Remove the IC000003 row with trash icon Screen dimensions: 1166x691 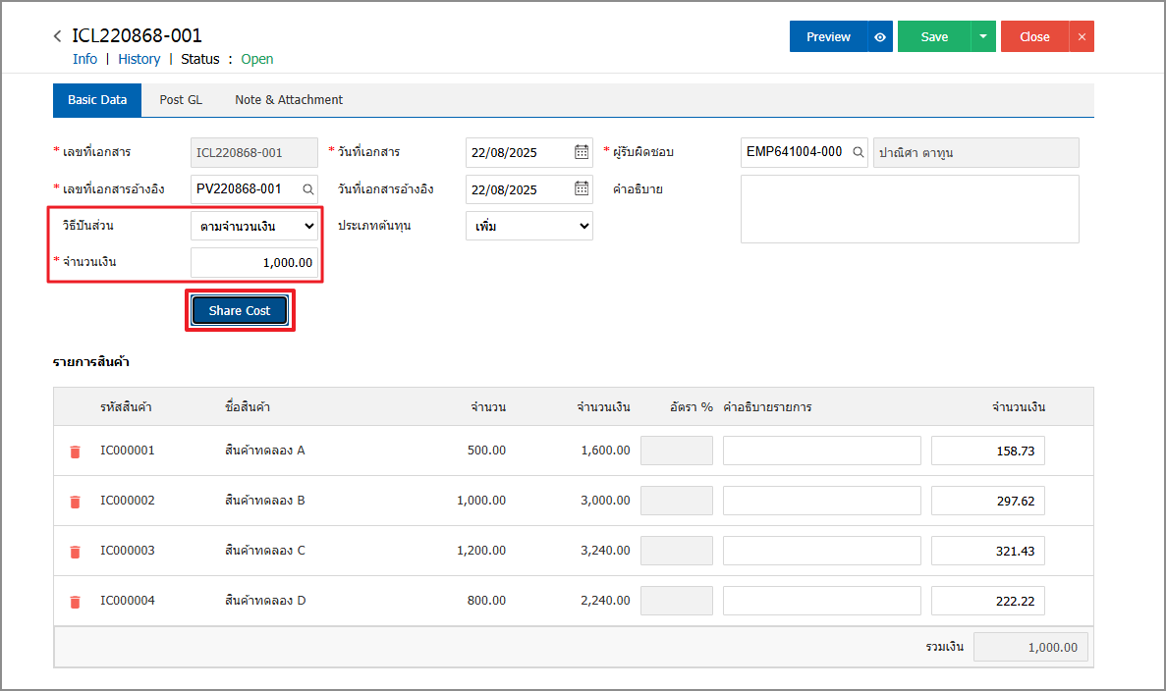(x=75, y=552)
